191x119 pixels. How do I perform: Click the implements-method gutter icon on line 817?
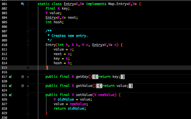click(x=10, y=77)
